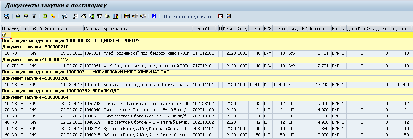Click Документ закупки 4500001280 row
The width and height of the screenshot is (413, 139).
click(x=206, y=78)
